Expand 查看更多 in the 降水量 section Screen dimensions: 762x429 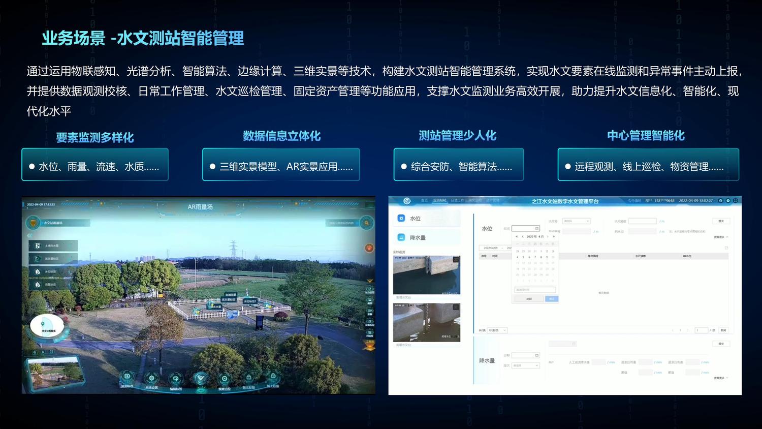coord(721,378)
